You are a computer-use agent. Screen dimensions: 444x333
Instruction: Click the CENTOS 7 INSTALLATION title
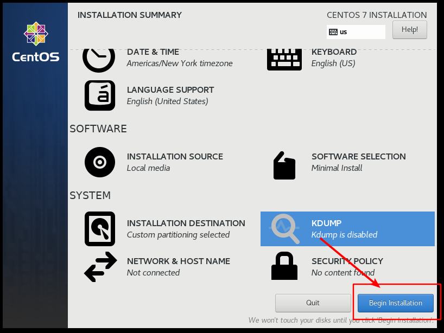click(377, 15)
